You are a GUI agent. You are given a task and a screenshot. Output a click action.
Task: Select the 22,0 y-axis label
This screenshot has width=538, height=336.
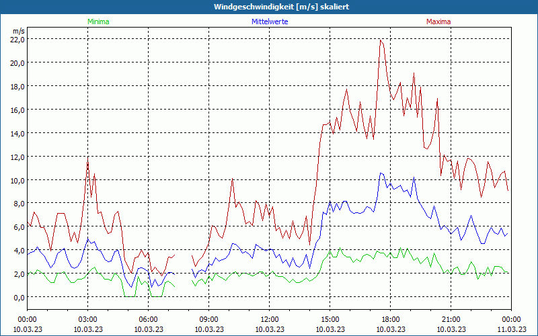17,39
